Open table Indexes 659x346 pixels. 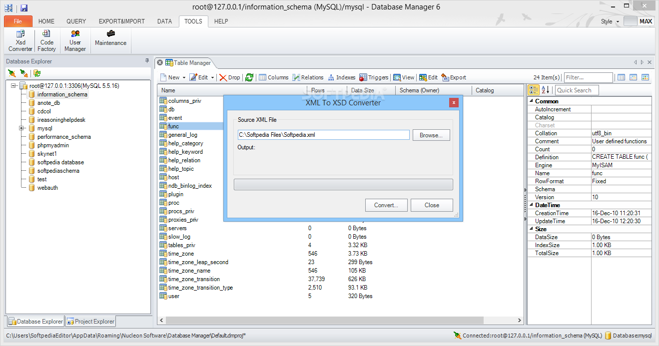[x=341, y=77]
